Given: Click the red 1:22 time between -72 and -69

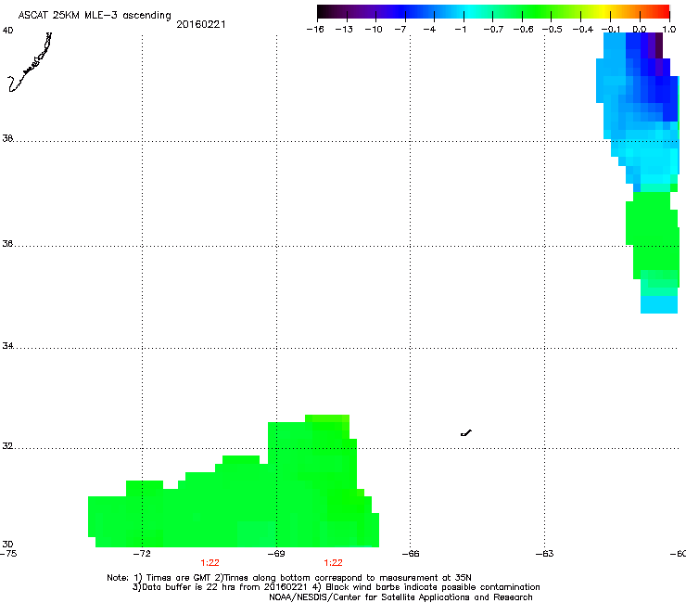Looking at the screenshot, I should [x=210, y=563].
